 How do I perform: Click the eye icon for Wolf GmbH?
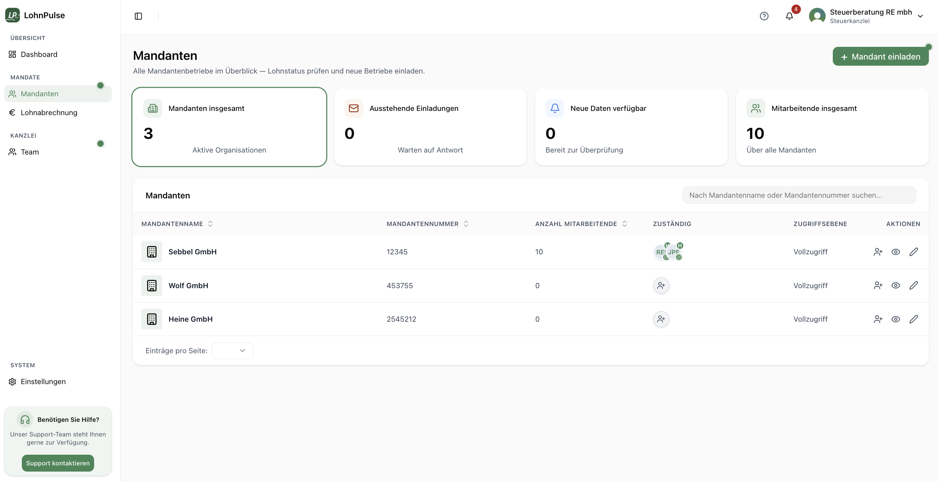click(895, 285)
